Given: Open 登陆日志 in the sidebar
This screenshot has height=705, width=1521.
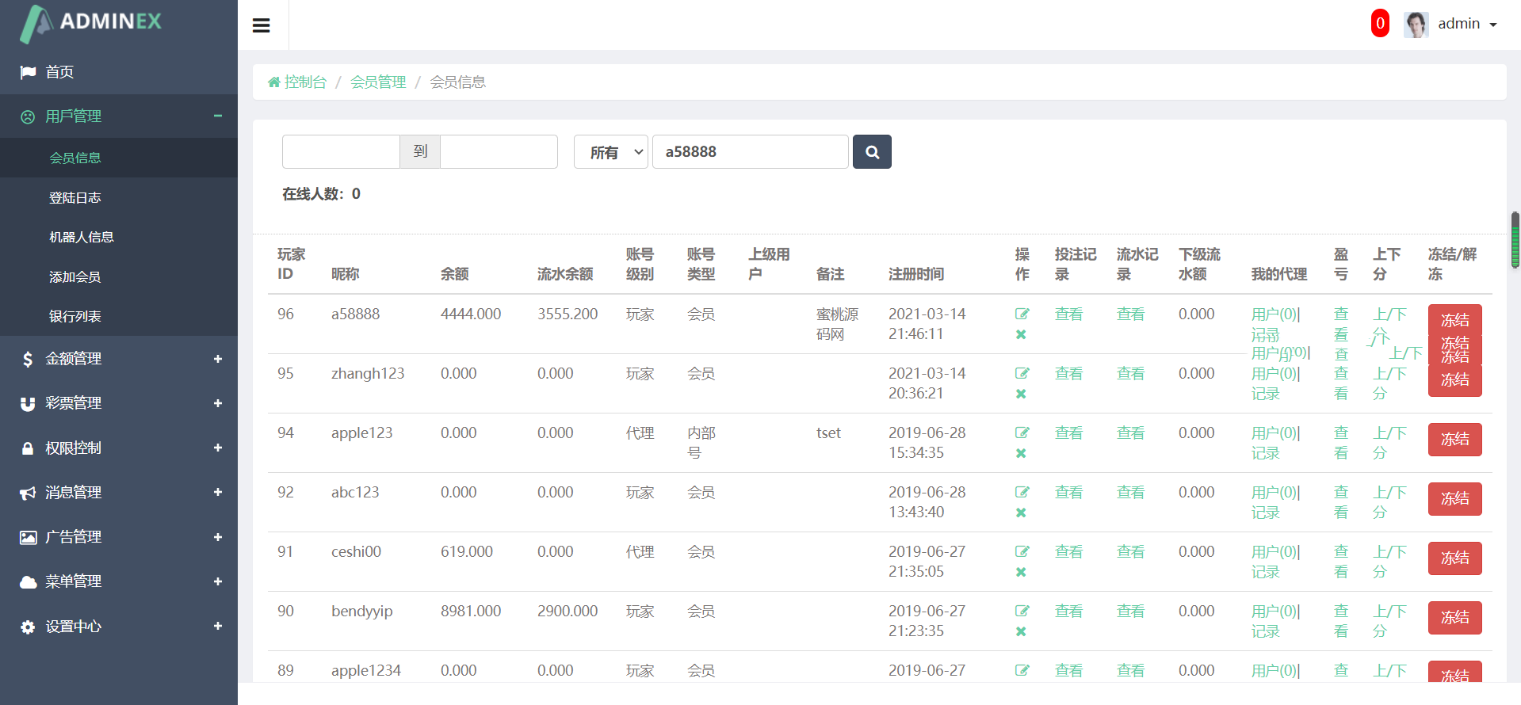Looking at the screenshot, I should 75,198.
